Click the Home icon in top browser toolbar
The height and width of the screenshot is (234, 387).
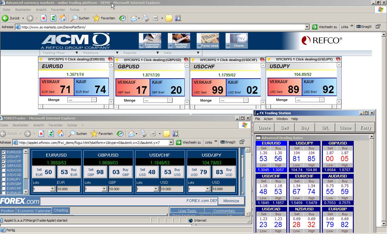pyautogui.click(x=63, y=18)
